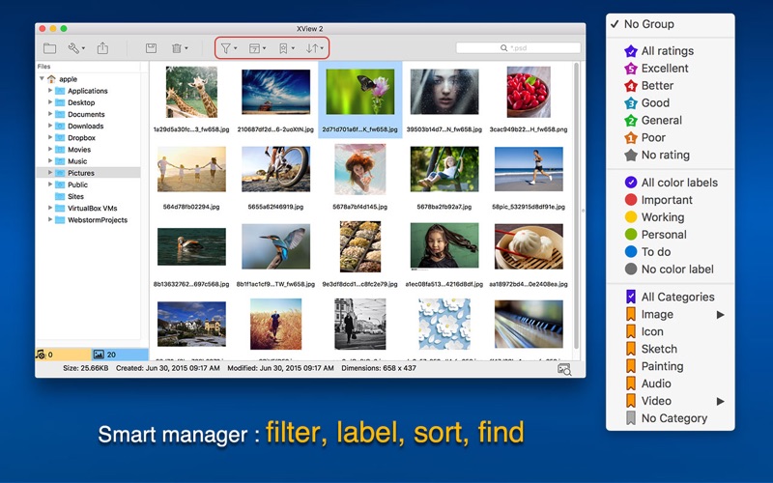Image resolution: width=773 pixels, height=483 pixels.
Task: Open the Video category submenu
Action: [x=670, y=401]
